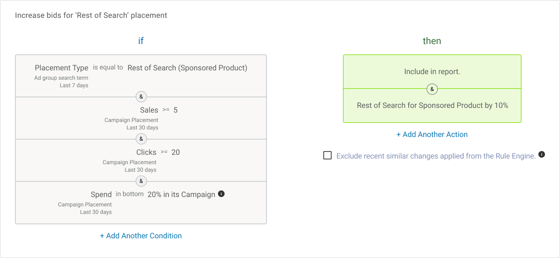
Task: Enable Exclude recent similar changes checkbox
Action: [327, 155]
